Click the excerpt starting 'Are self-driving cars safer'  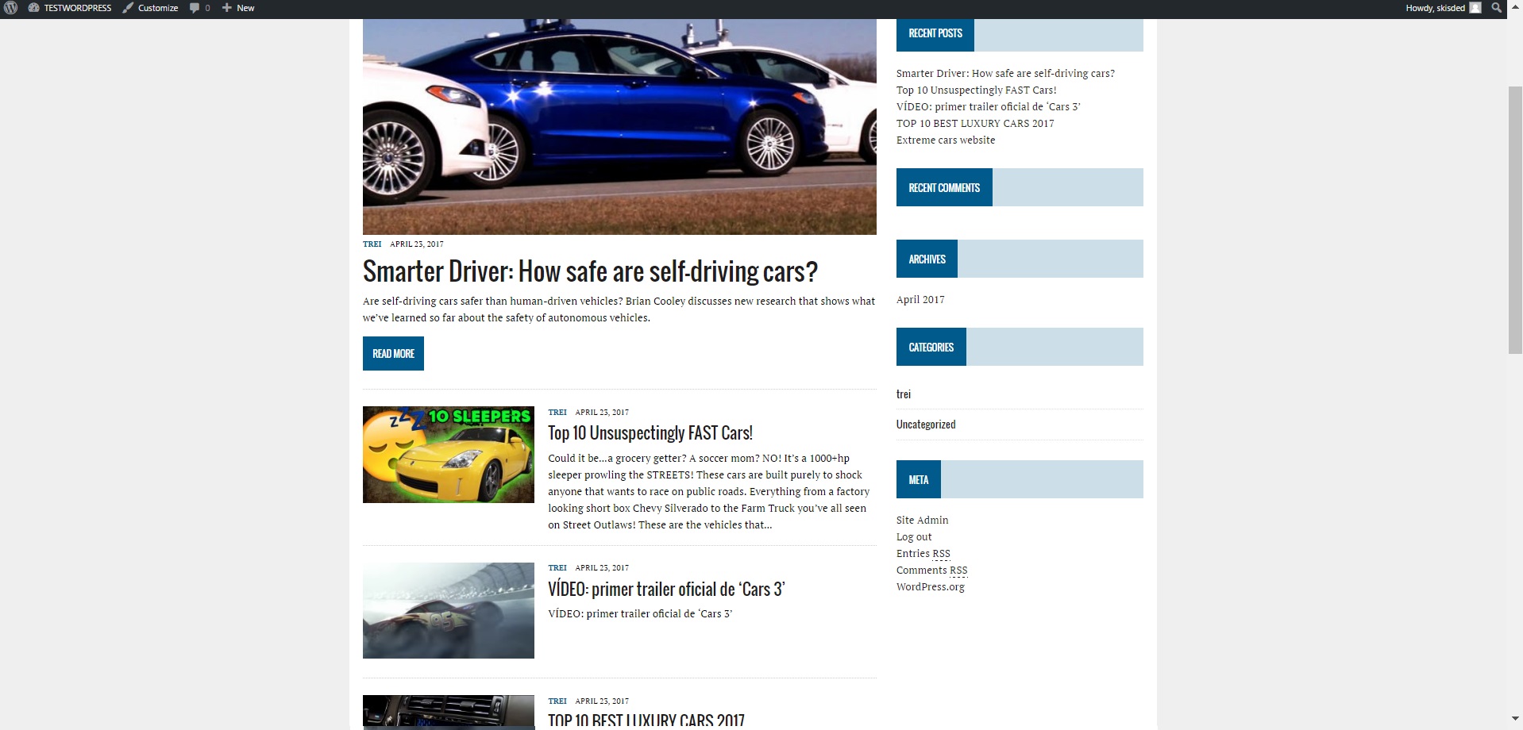coord(619,309)
